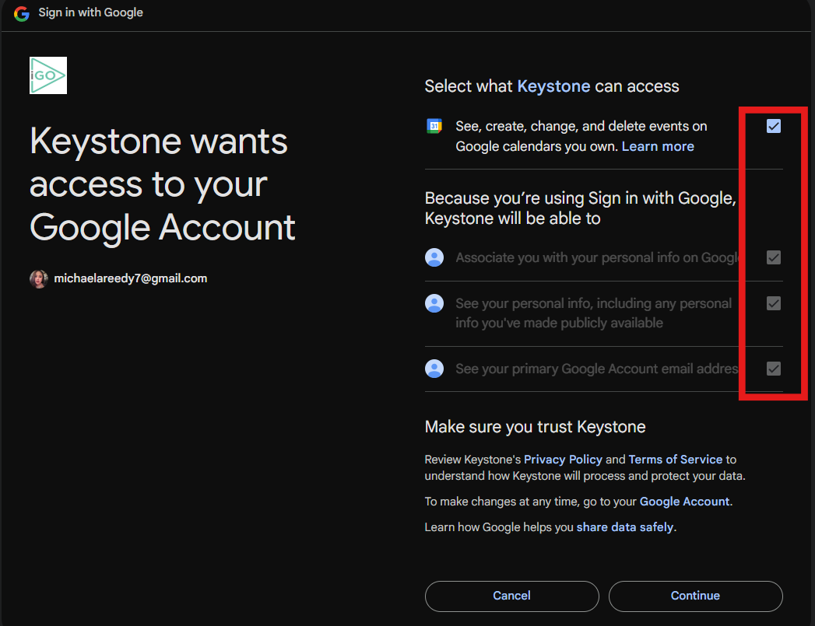Open the 'share data safely' link
The height and width of the screenshot is (626, 815).
(x=625, y=527)
